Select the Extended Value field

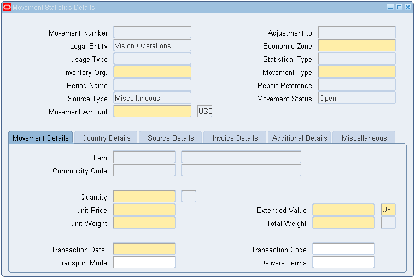343,210
